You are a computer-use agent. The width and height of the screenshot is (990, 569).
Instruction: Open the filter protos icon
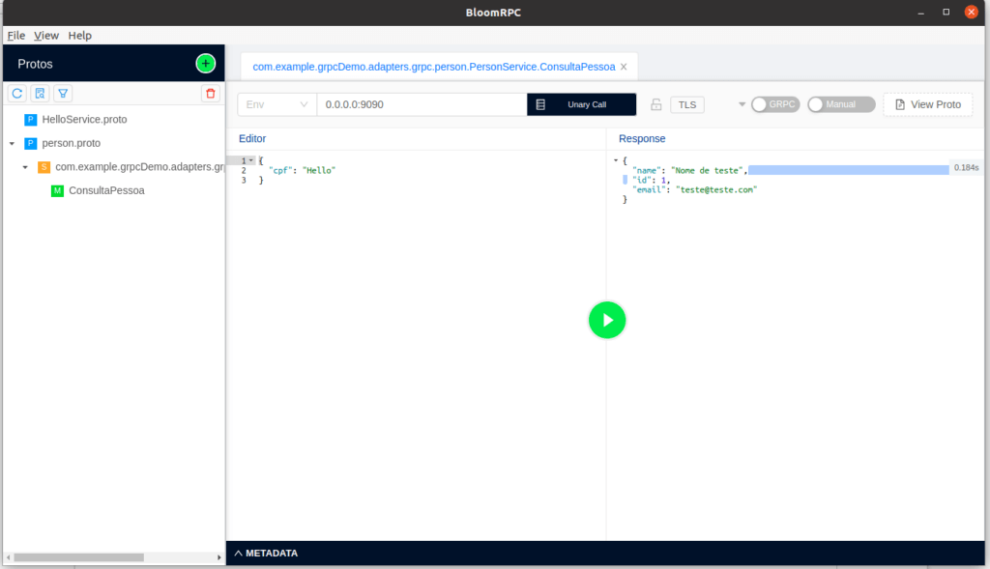click(x=63, y=93)
